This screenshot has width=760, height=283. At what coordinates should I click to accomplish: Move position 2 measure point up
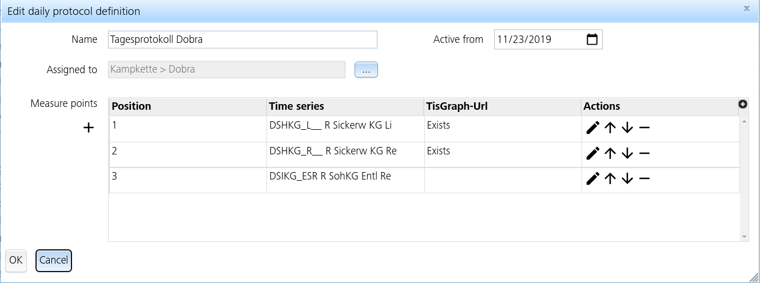coord(610,153)
